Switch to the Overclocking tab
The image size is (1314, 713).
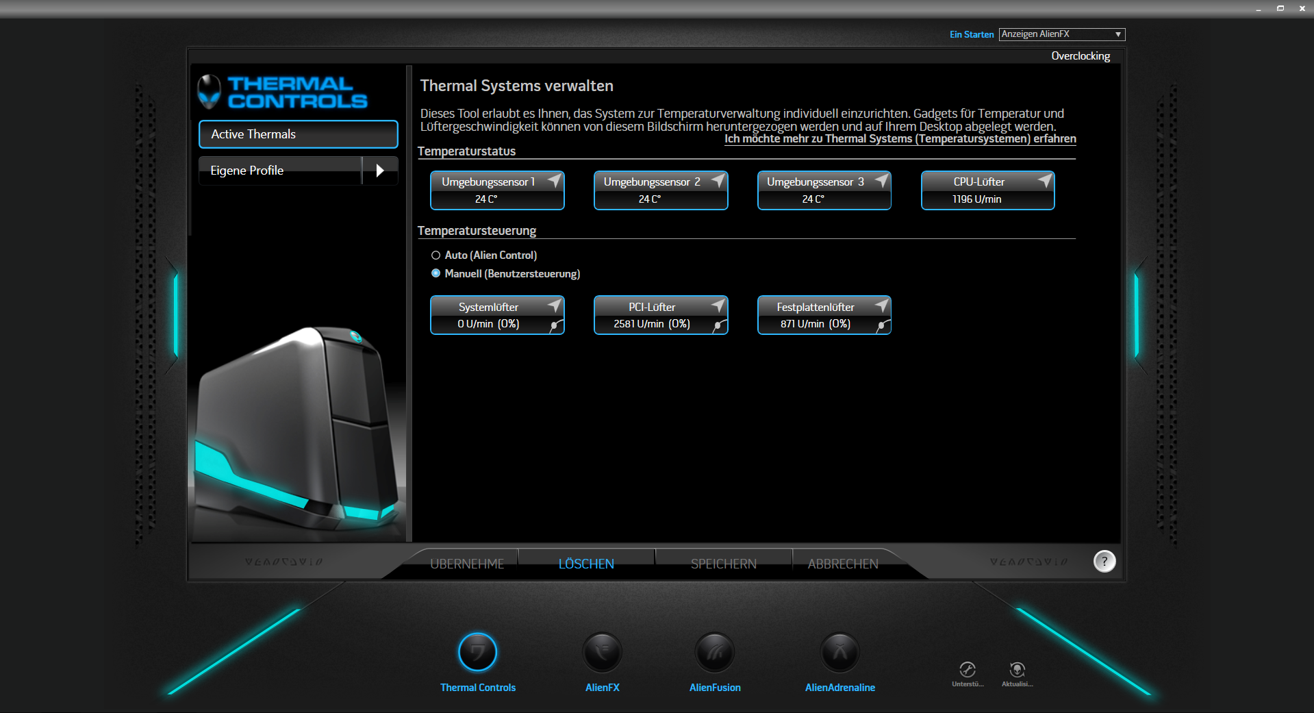pos(1081,56)
